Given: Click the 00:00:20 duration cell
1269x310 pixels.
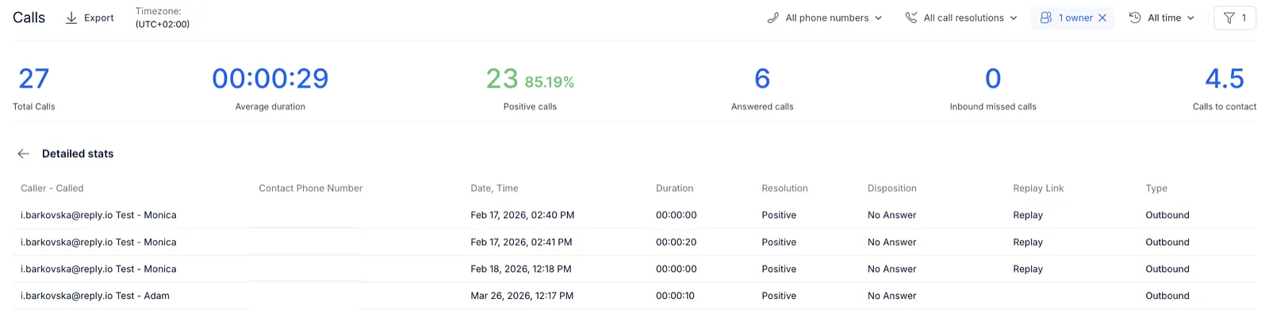Looking at the screenshot, I should (x=677, y=242).
